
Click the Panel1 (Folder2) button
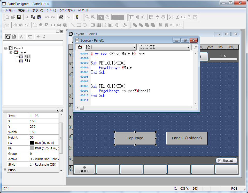coord(187,138)
